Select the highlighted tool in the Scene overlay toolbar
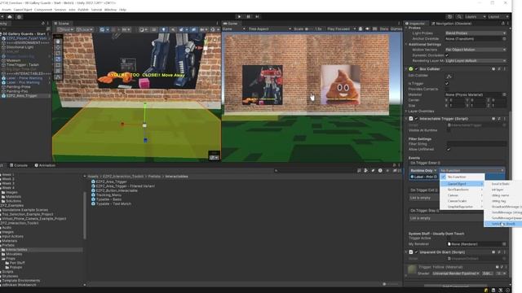This screenshot has height=293, width=522. pos(58,59)
